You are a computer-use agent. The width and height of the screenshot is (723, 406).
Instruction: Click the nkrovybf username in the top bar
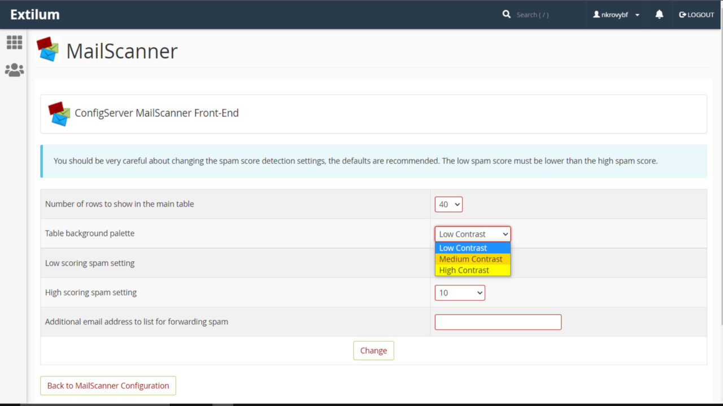tap(616, 14)
